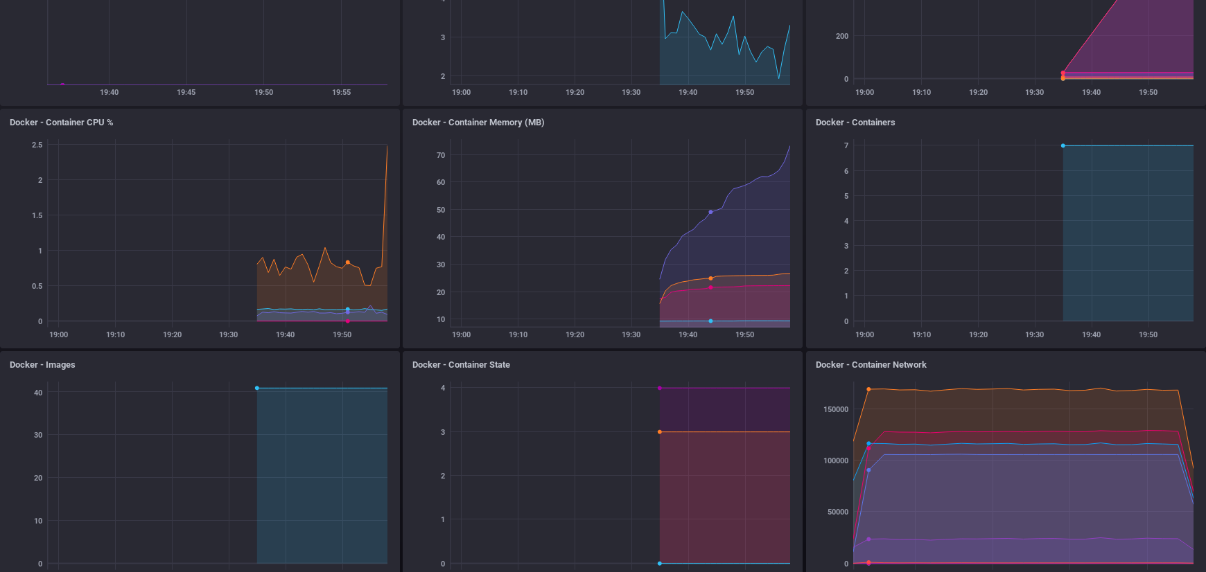Select the orange data point on Container Memory chart
The width and height of the screenshot is (1206, 572).
click(x=710, y=278)
